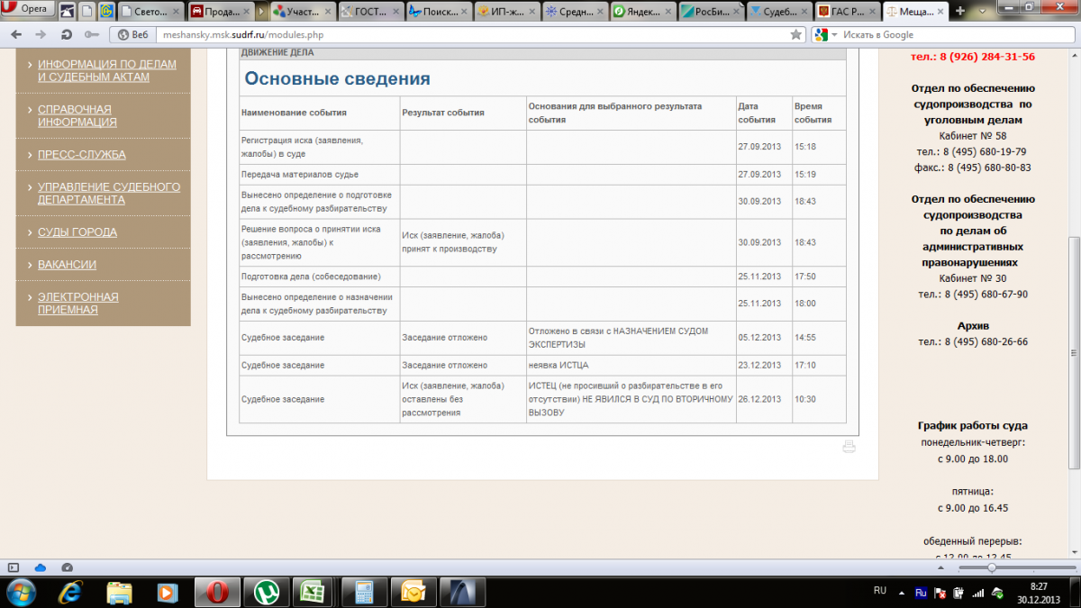This screenshot has width=1081, height=608.
Task: Reload the page with the refresh icon
Action: [x=66, y=34]
